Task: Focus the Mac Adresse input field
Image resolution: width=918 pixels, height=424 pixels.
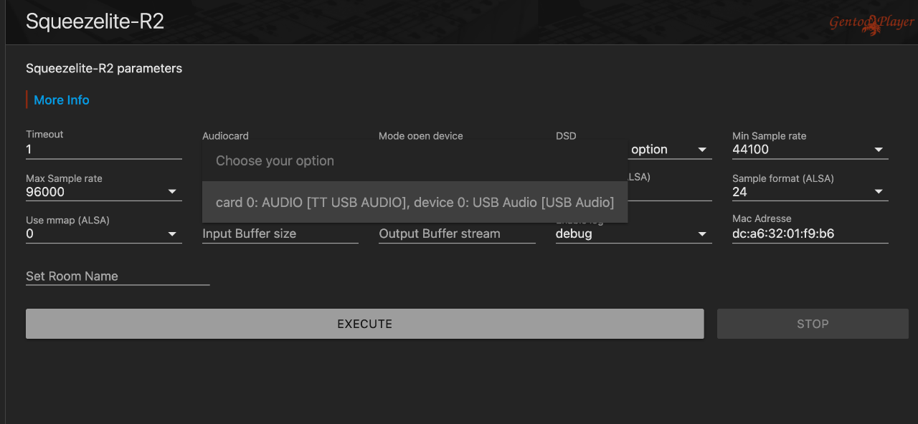Action: click(x=810, y=234)
